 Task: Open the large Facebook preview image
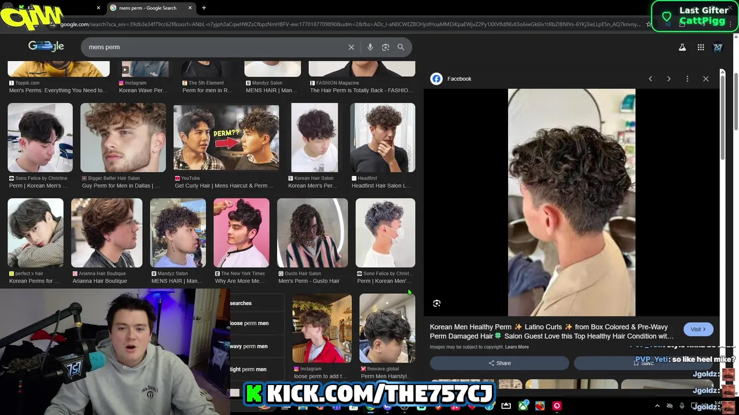tap(572, 202)
